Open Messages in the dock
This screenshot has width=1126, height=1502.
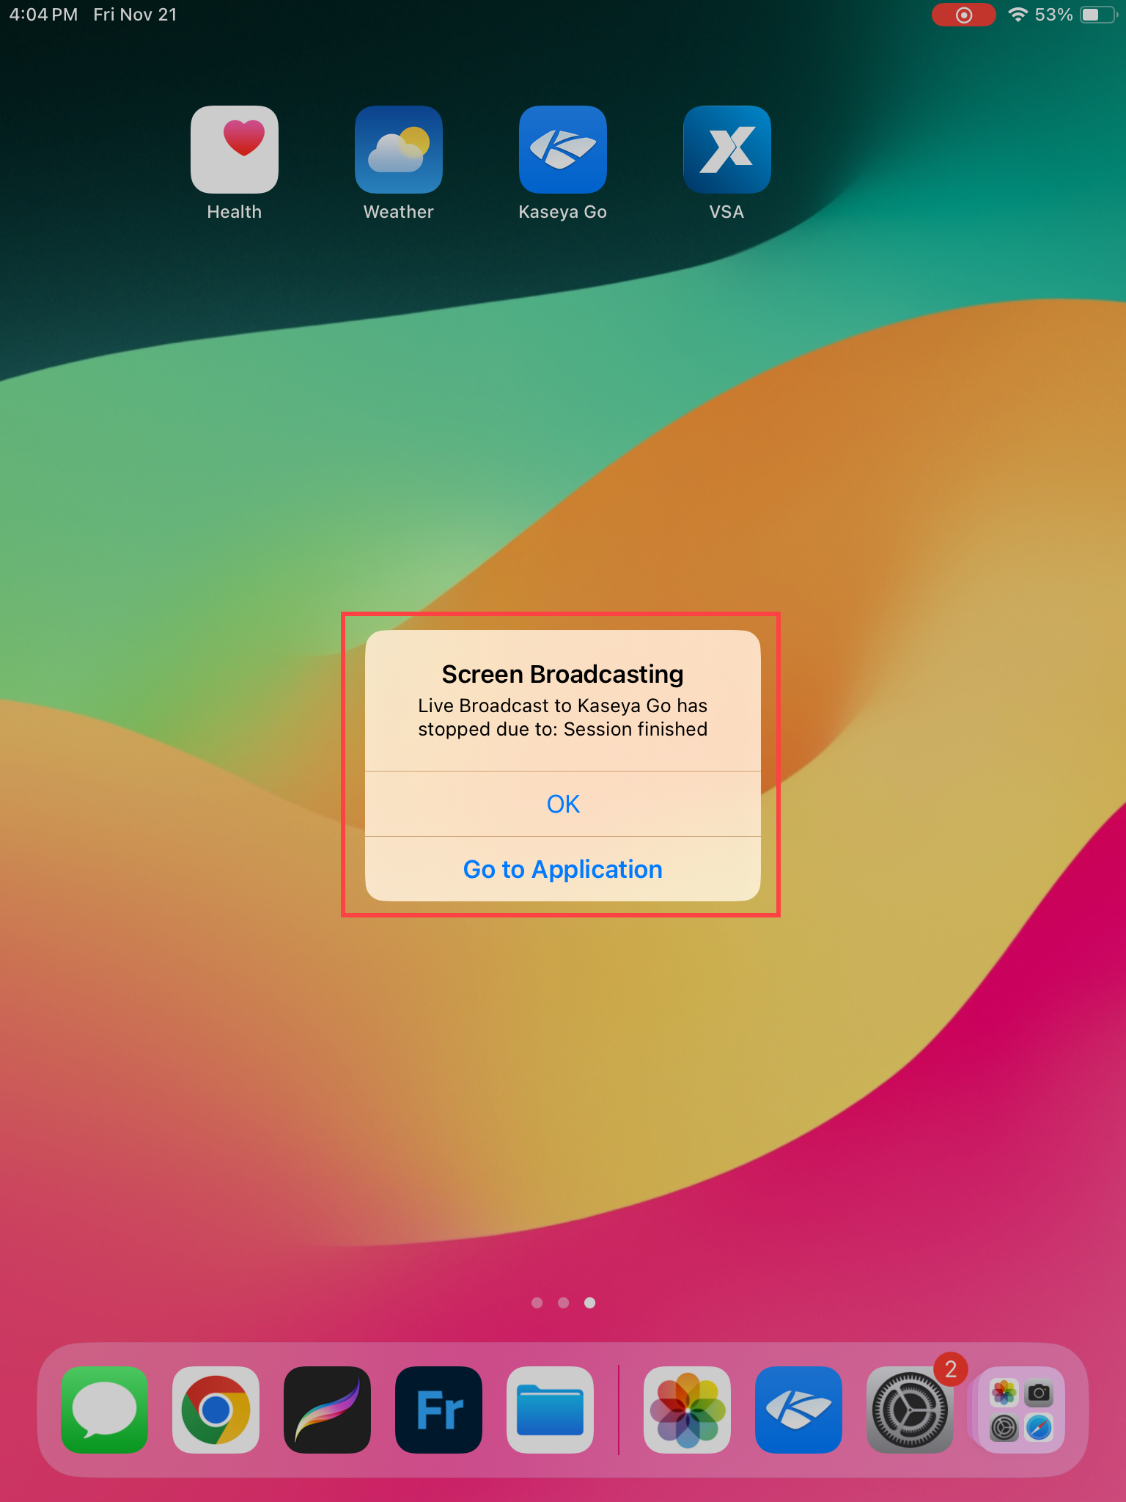click(x=105, y=1409)
